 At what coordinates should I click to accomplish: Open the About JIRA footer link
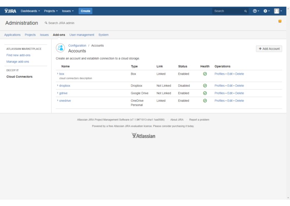point(177,120)
